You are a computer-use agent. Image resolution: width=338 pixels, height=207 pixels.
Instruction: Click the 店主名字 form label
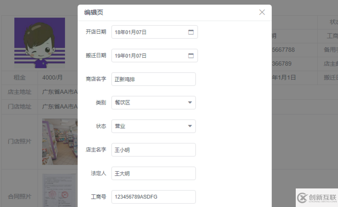(96, 150)
